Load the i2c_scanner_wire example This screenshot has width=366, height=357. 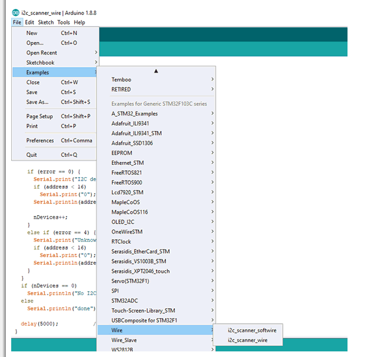tap(248, 340)
